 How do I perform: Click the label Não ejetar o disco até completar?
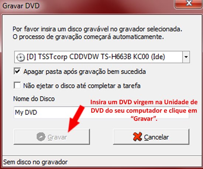click(82, 86)
